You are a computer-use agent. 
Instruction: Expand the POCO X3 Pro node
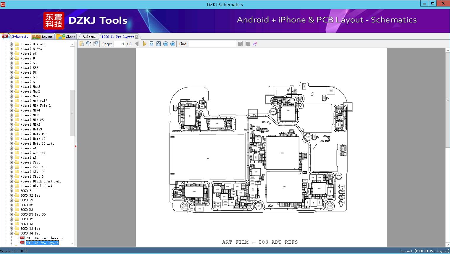12,229
